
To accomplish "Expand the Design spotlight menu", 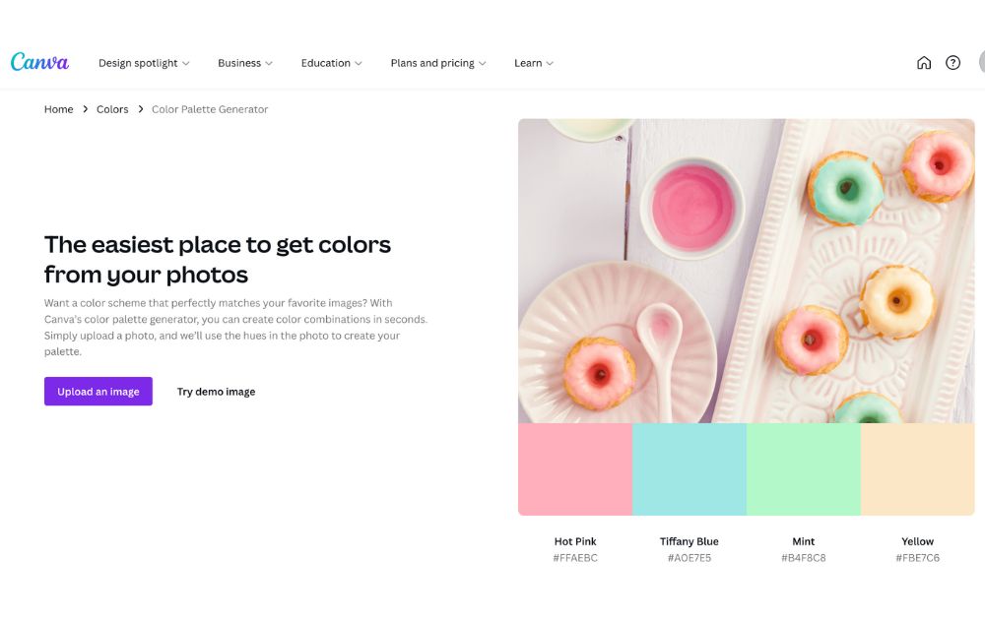I will (144, 63).
